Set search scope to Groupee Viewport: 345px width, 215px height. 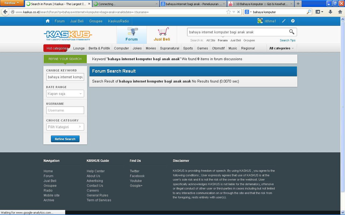point(249,40)
